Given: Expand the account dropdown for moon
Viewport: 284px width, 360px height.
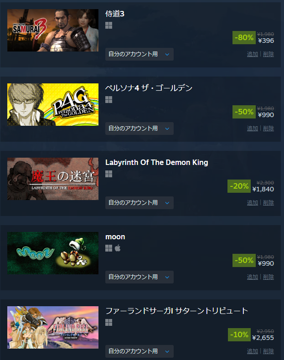Looking at the screenshot, I should 139,277.
